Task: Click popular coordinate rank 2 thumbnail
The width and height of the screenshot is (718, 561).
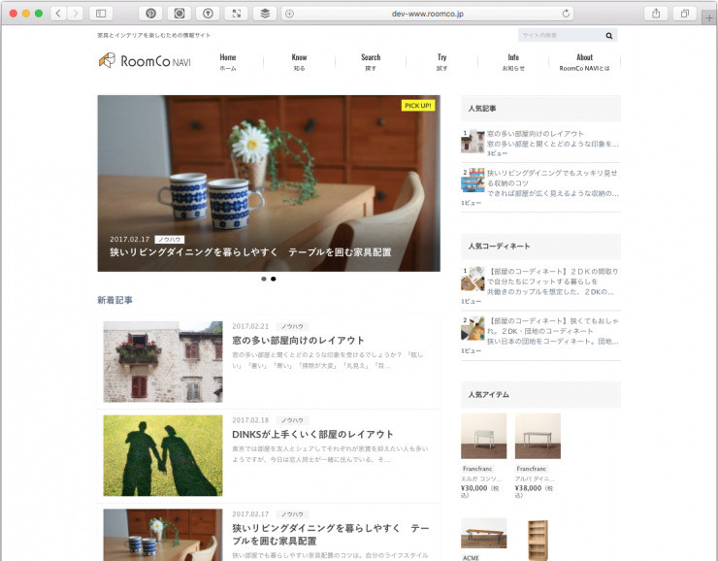Action: tap(473, 328)
